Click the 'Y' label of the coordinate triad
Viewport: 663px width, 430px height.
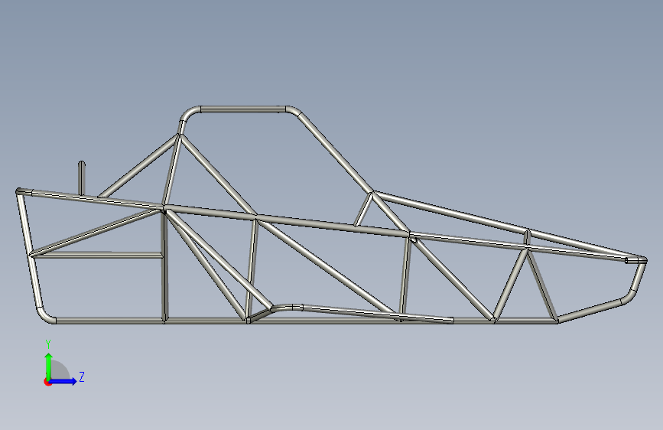pos(48,344)
